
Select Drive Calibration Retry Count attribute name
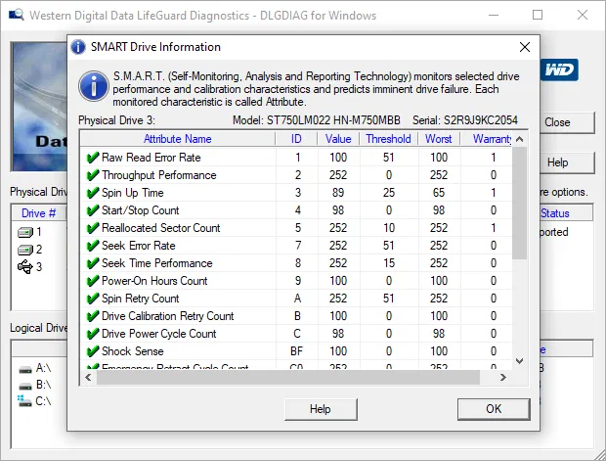[168, 316]
